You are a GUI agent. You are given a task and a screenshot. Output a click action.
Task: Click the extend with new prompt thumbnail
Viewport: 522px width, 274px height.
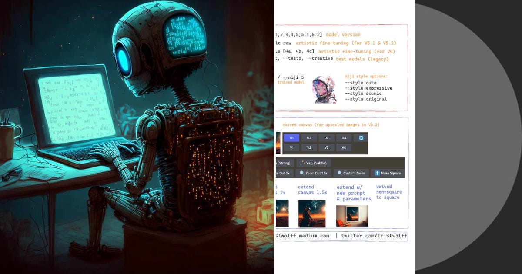[352, 215]
